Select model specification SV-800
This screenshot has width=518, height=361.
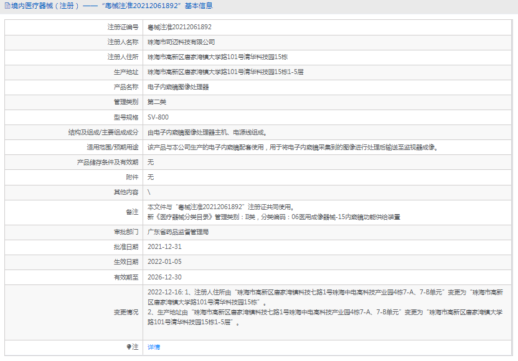[158, 117]
